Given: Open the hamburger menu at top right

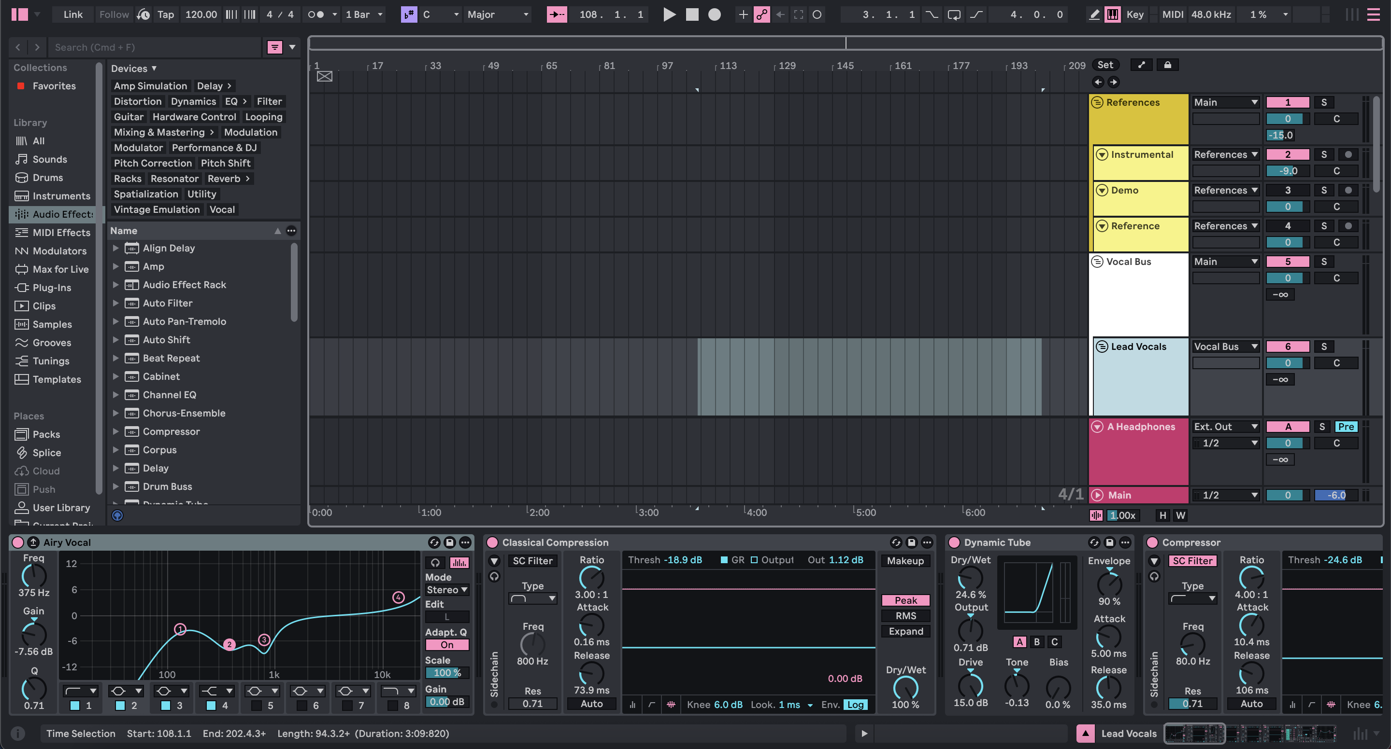Looking at the screenshot, I should [1374, 14].
